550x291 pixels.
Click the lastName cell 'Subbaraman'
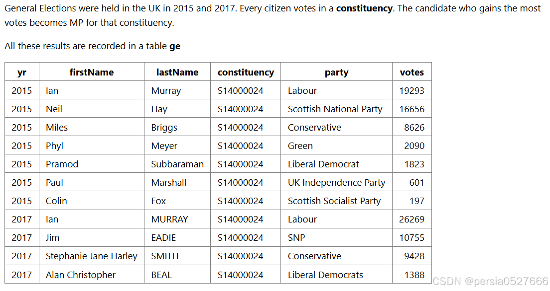coord(177,164)
